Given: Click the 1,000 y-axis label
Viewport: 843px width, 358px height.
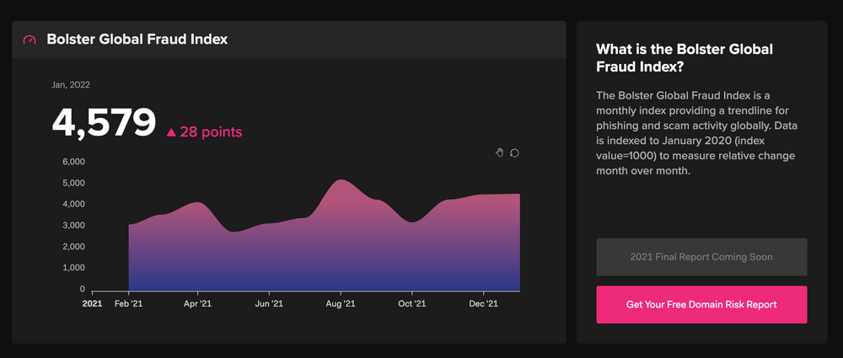Looking at the screenshot, I should pyautogui.click(x=74, y=268).
